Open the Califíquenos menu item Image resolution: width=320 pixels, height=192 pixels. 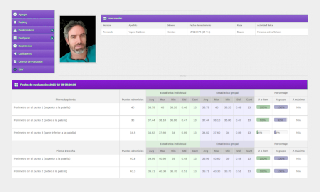[x=33, y=54]
